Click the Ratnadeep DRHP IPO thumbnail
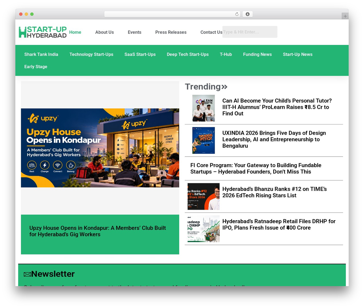Screen dimensions: 364x308 point(204,229)
